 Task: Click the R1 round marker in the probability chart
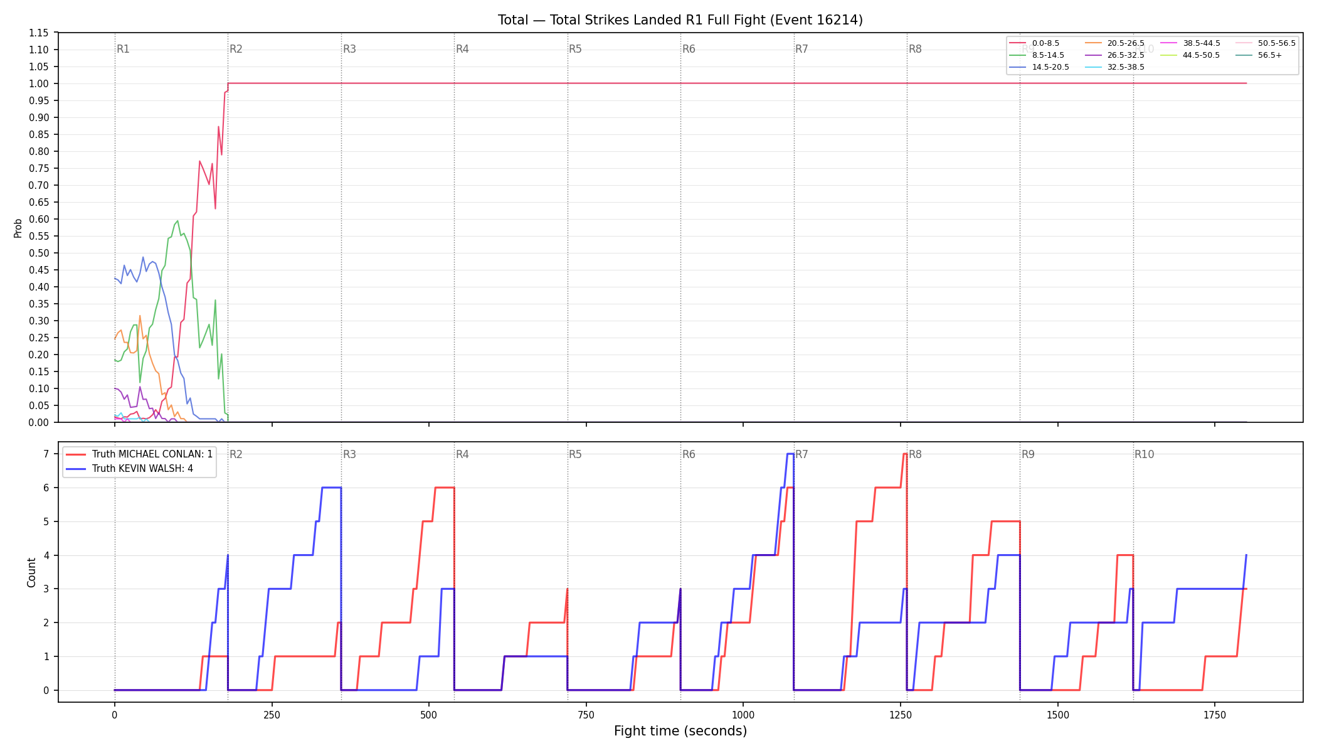pyautogui.click(x=123, y=49)
